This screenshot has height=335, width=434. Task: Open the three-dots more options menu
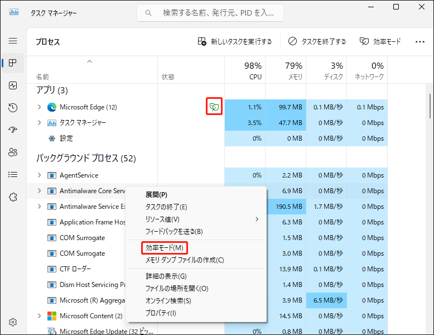coord(420,42)
